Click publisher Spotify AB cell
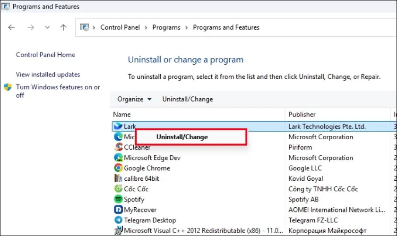397x236 pixels. coord(303,199)
